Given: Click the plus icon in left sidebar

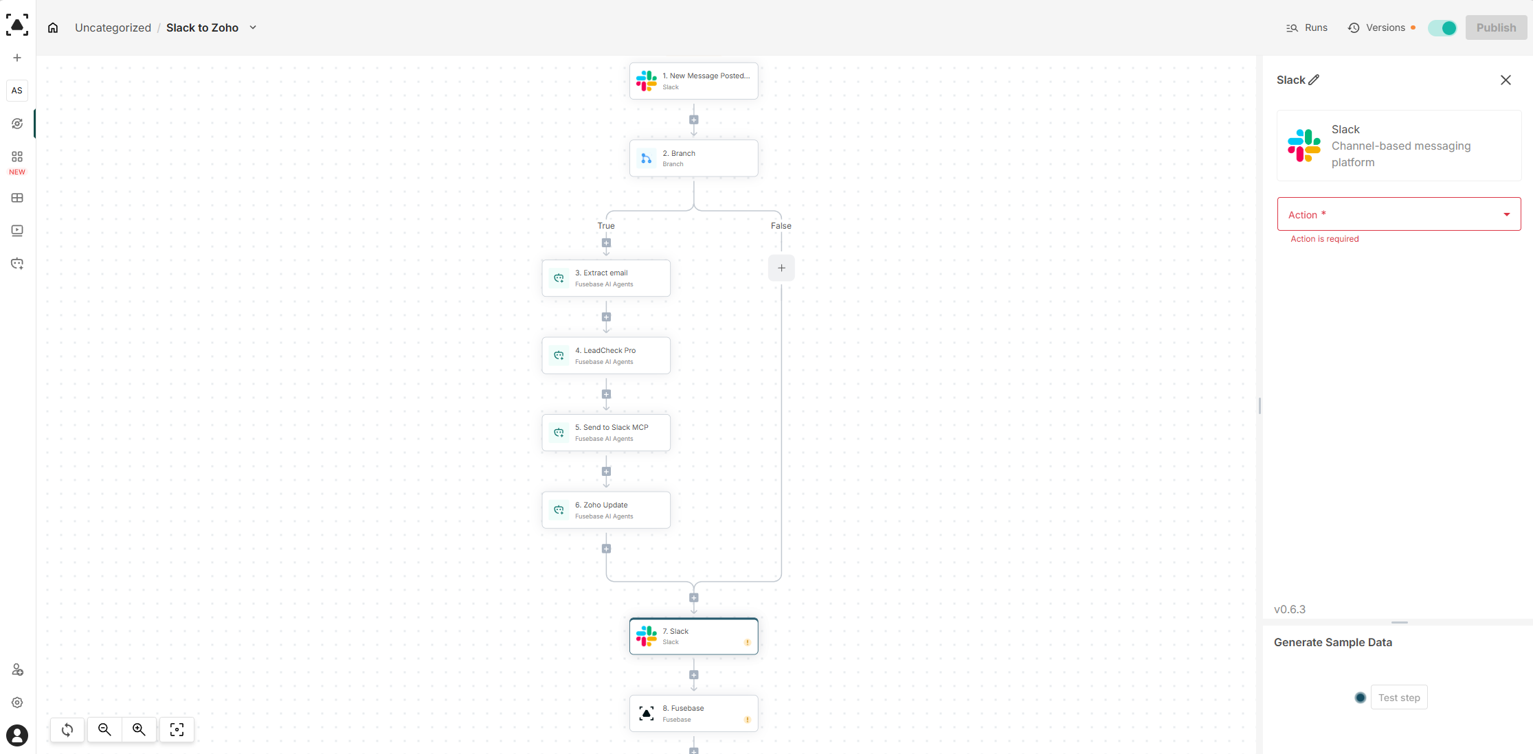Looking at the screenshot, I should point(17,58).
